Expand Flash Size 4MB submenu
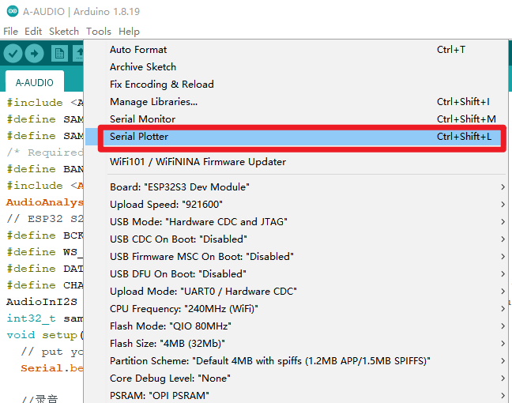 [296, 344]
